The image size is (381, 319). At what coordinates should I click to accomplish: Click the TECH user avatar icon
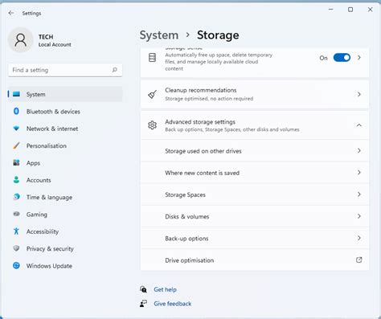(21, 40)
